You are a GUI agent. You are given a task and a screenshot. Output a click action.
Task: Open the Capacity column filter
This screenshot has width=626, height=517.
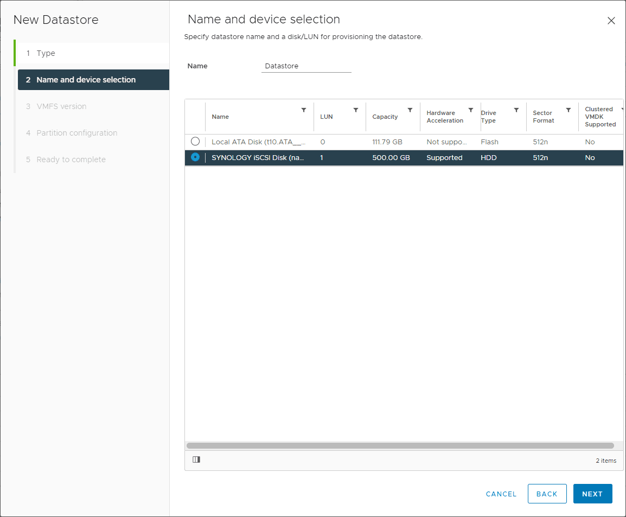[410, 110]
